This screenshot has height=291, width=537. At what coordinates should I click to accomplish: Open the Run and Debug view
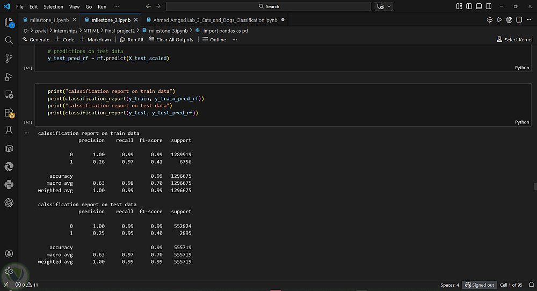[9, 76]
